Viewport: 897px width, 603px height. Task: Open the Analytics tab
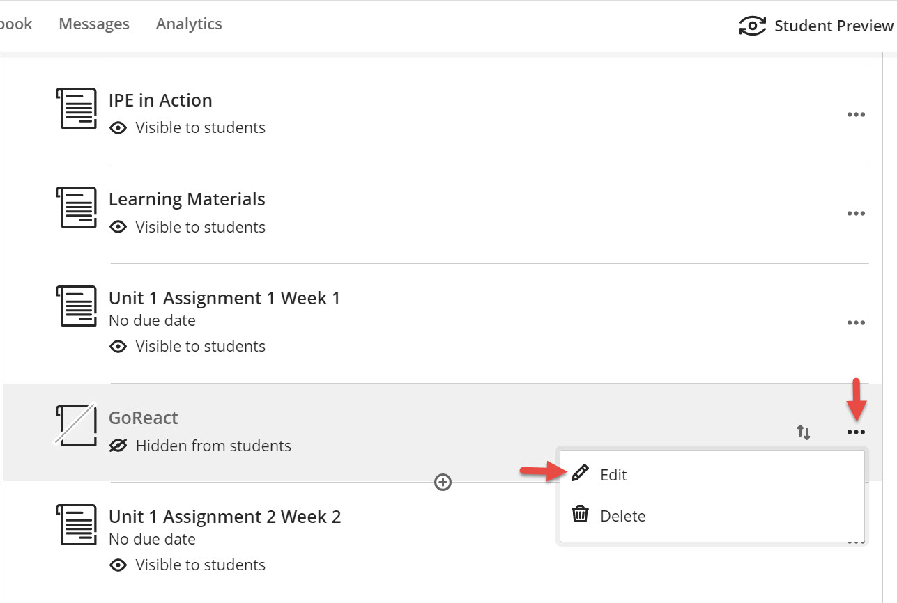tap(189, 24)
